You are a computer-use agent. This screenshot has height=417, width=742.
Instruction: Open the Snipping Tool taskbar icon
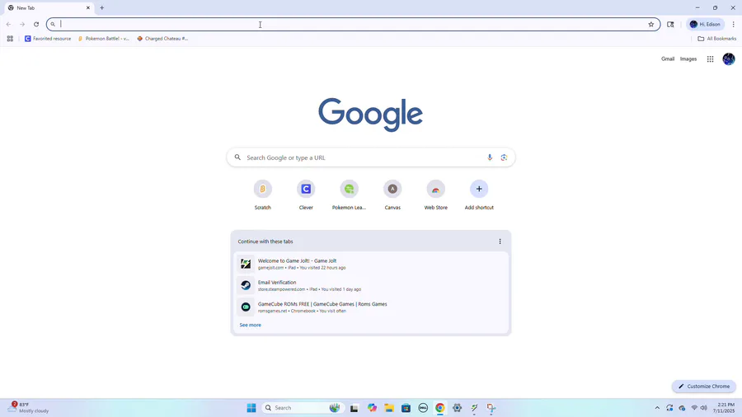(491, 408)
